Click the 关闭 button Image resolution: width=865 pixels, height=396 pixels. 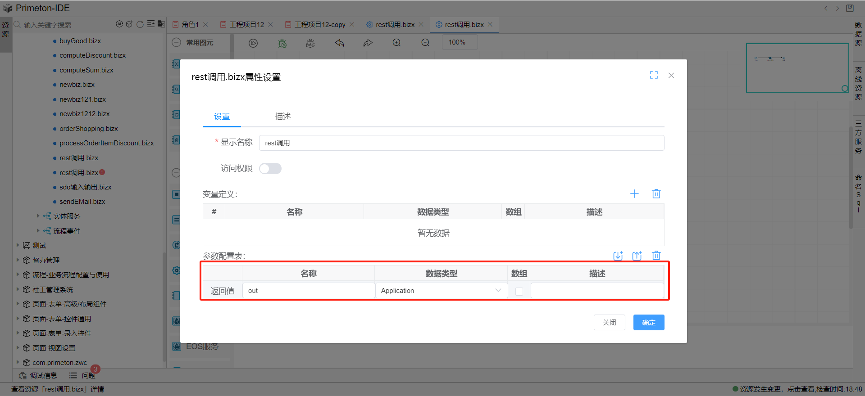point(610,322)
